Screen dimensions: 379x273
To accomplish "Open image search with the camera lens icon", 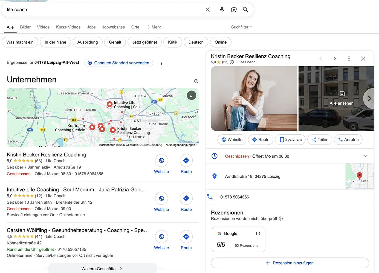I will [x=234, y=10].
